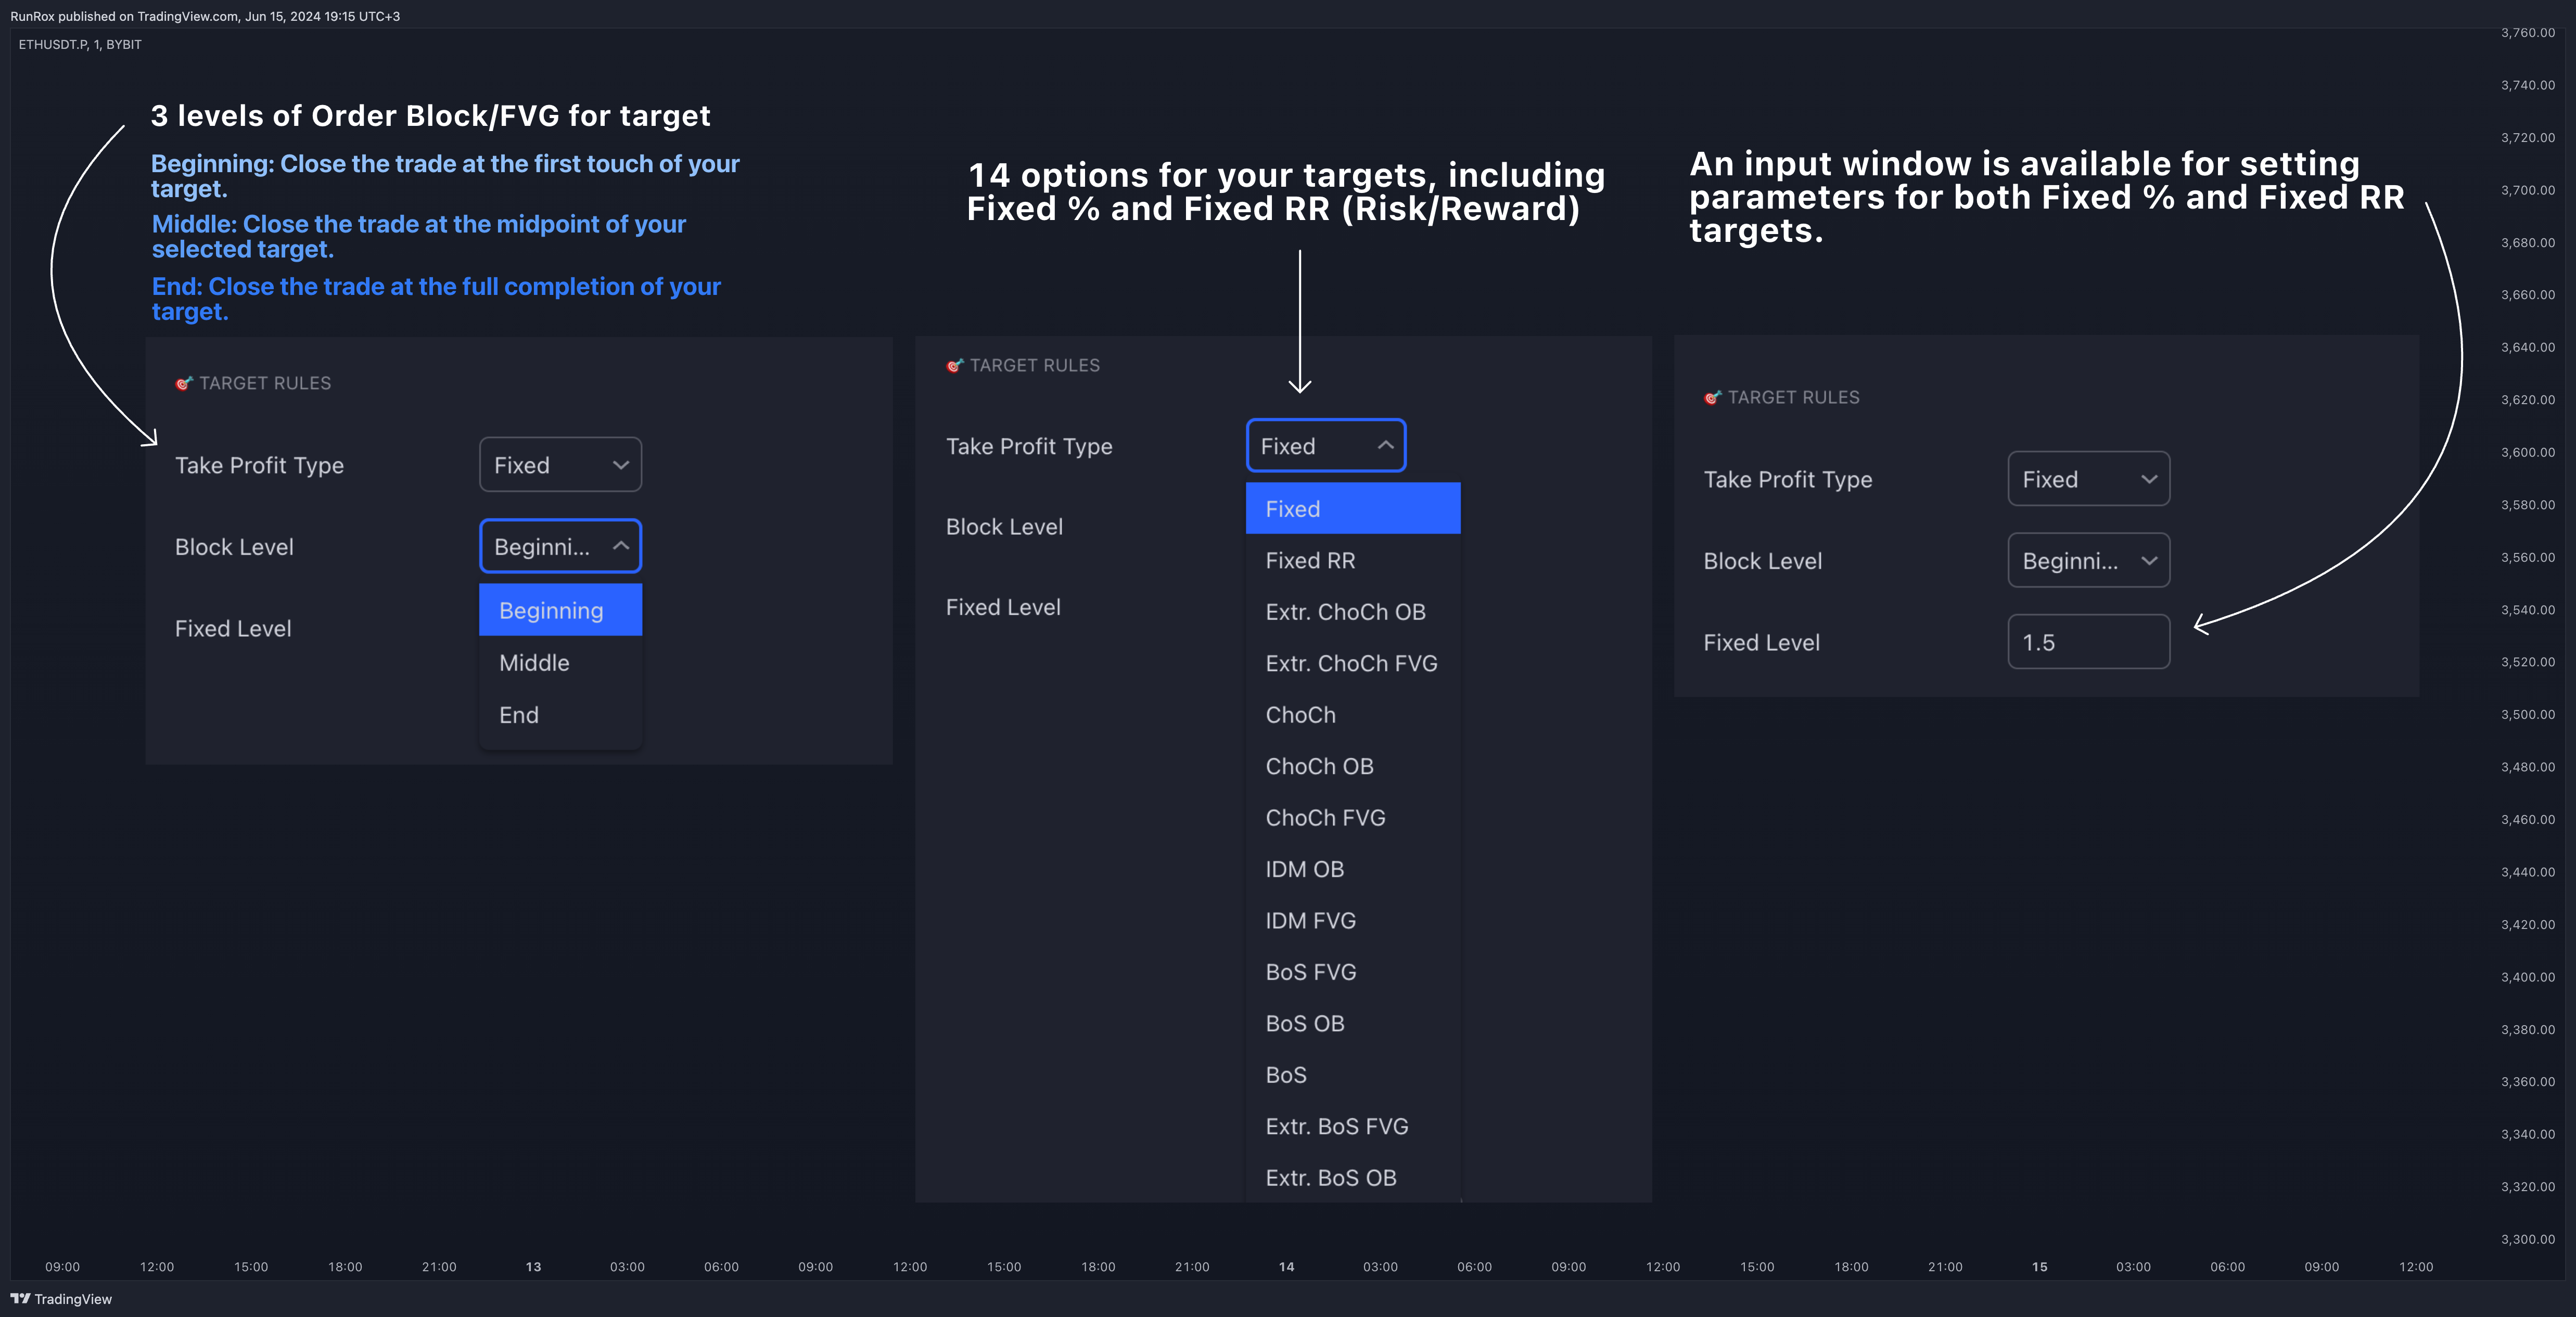This screenshot has height=1317, width=2576.
Task: Choose BoS OB target option
Action: [1353, 1023]
